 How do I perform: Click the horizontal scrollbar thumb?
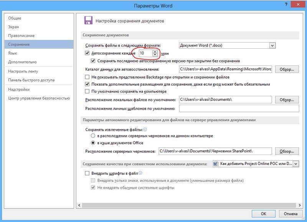click(x=189, y=205)
